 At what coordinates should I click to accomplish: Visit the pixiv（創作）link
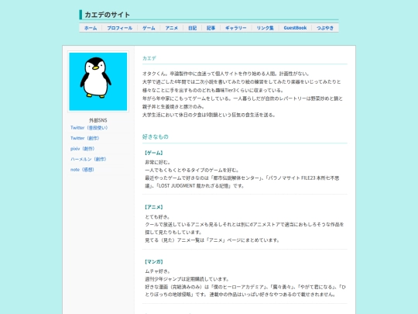click(82, 148)
